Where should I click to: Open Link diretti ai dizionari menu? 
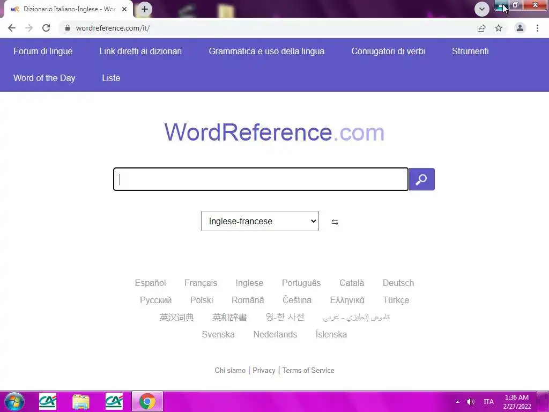pos(140,51)
